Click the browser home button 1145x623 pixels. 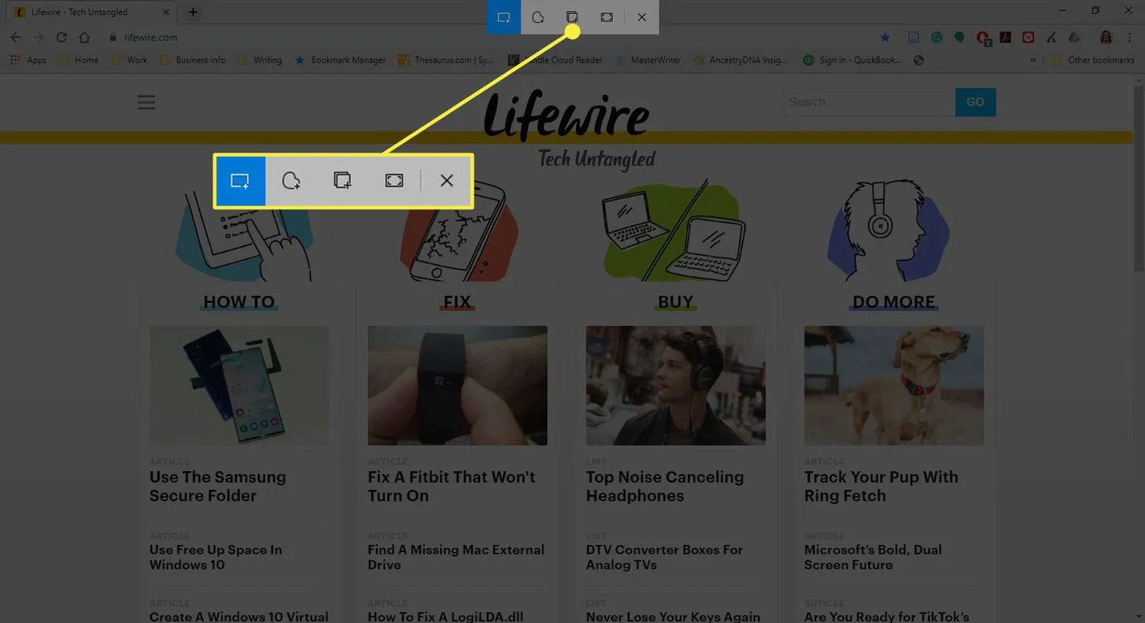[85, 37]
